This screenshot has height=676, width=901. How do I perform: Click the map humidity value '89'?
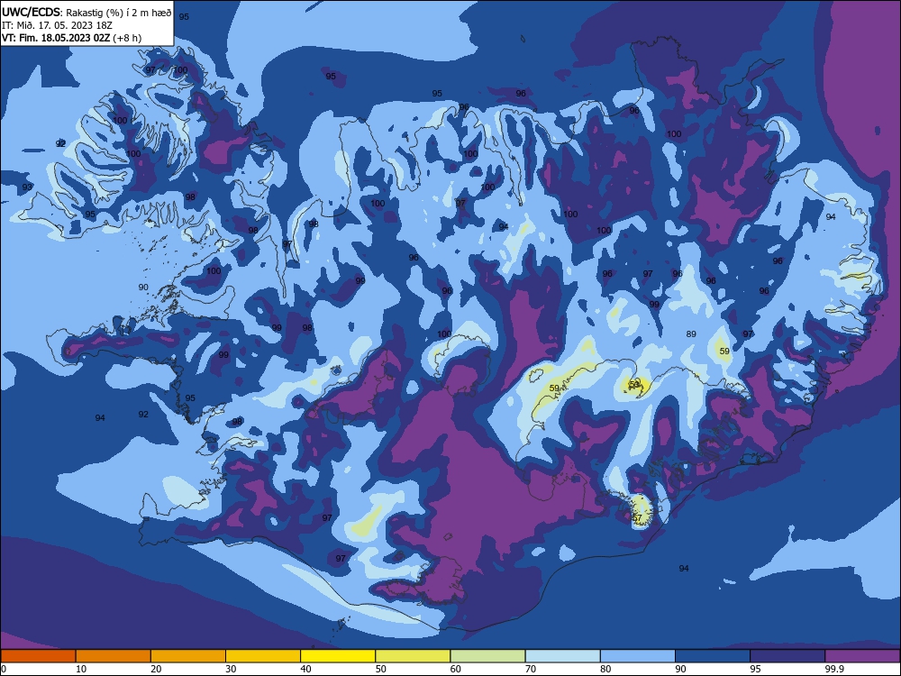pyautogui.click(x=691, y=334)
